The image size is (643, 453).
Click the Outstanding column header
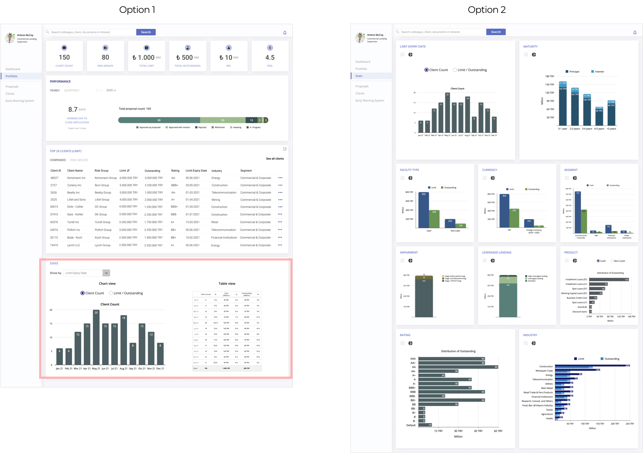[152, 171]
